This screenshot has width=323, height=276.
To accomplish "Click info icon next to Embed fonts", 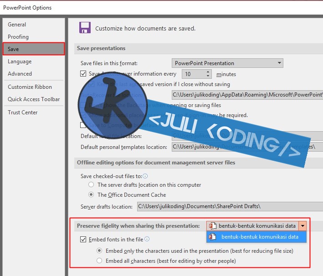I will [x=147, y=239].
